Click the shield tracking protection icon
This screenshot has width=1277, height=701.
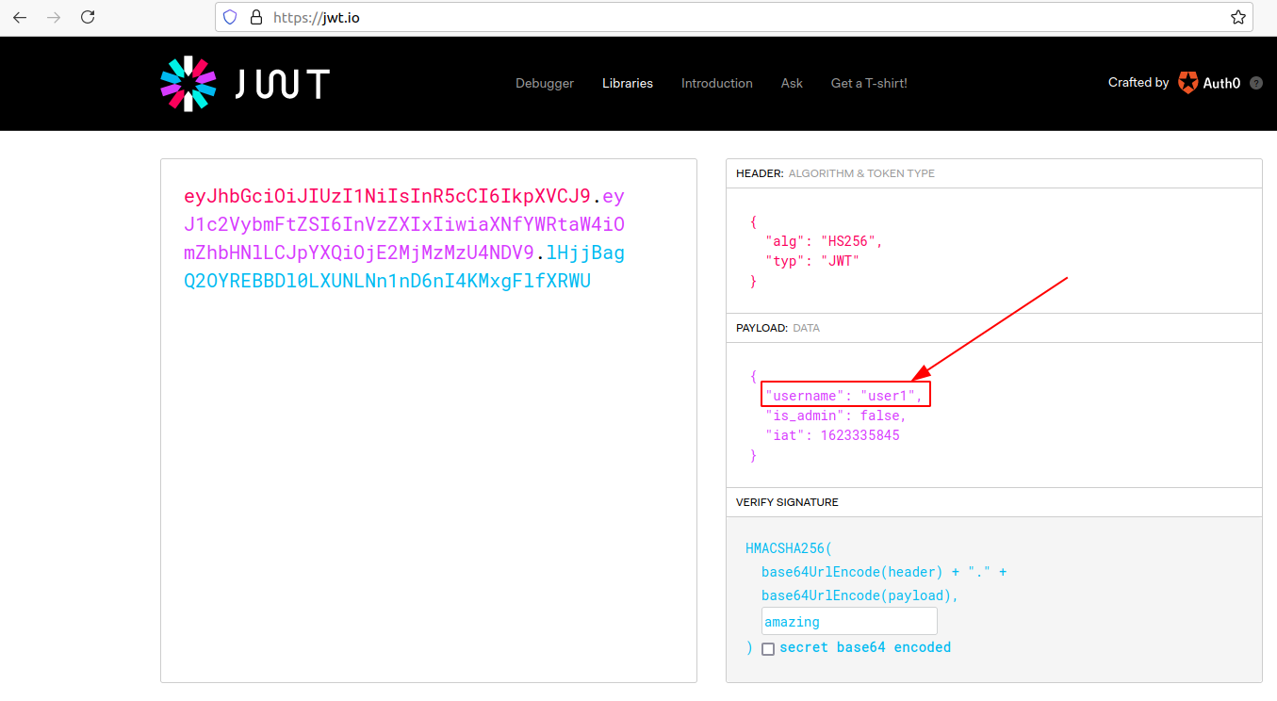click(x=230, y=17)
